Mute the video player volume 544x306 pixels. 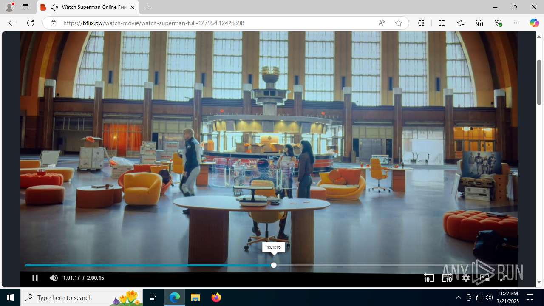[x=54, y=278]
